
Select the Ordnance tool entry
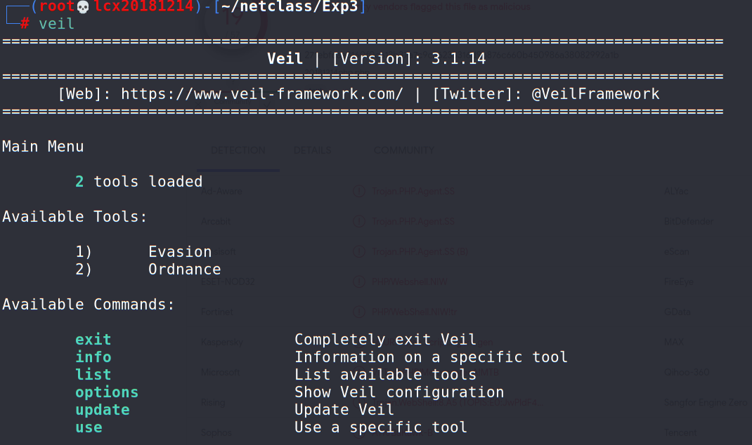click(x=184, y=269)
